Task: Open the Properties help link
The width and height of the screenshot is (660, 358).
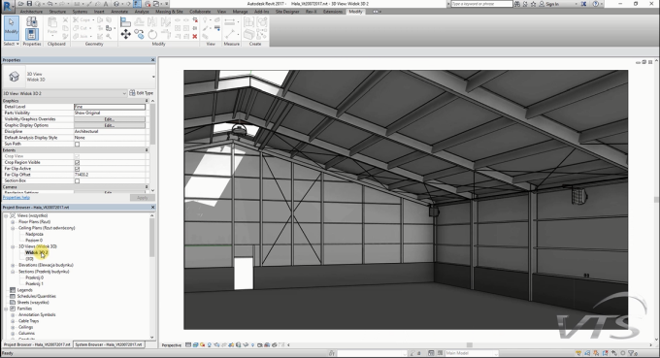Action: [x=16, y=198]
